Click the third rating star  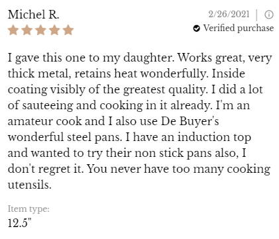click(40, 30)
